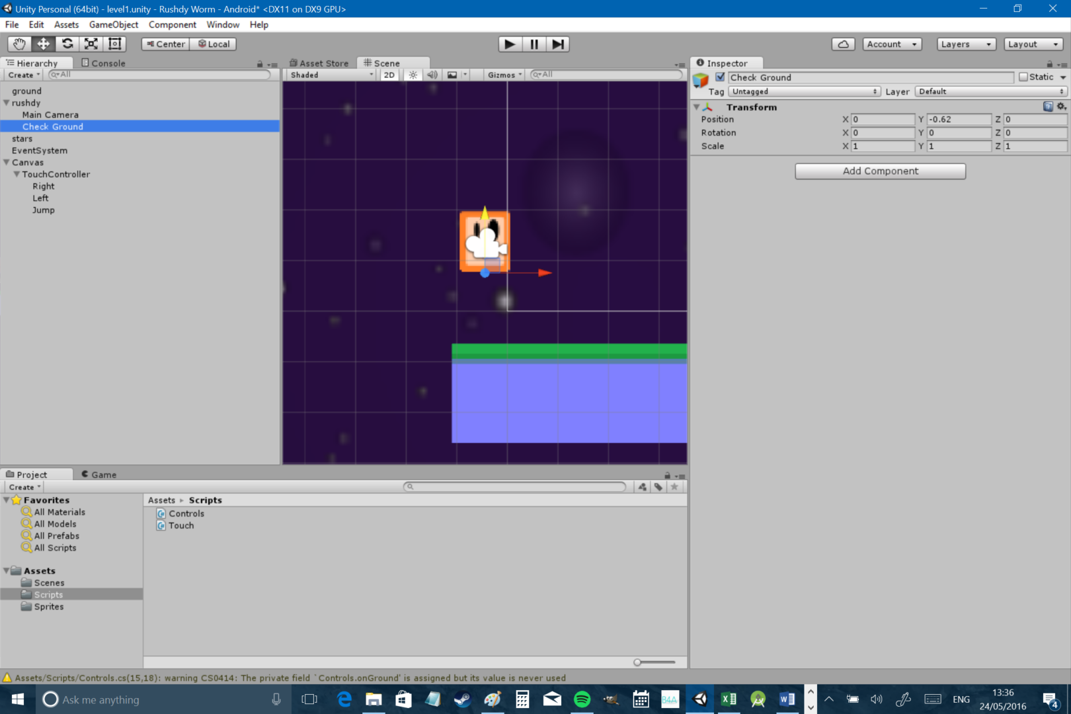Select the Rotate tool
The height and width of the screenshot is (714, 1071).
(67, 44)
